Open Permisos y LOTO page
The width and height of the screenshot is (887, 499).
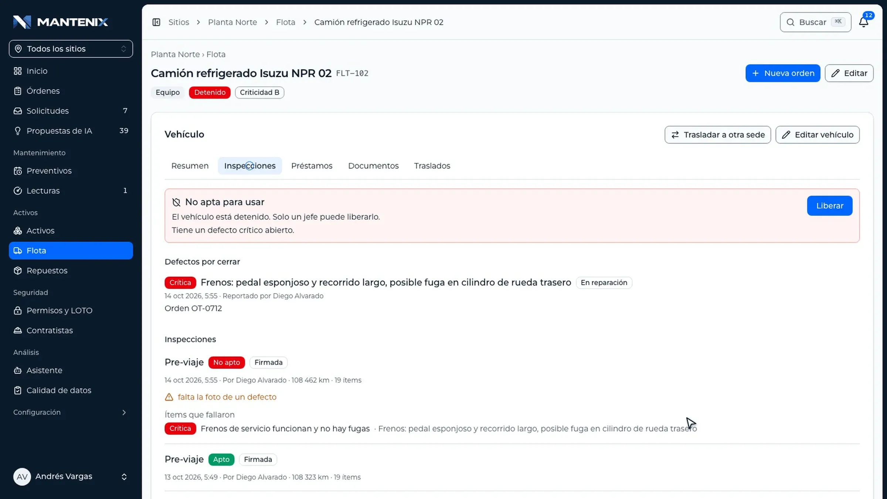pos(71,310)
